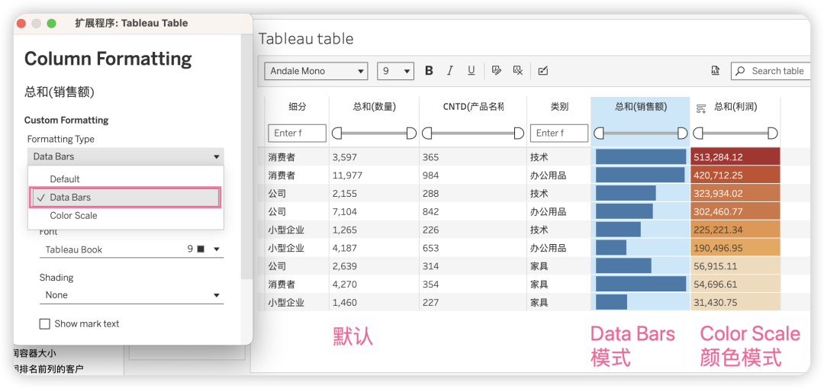Click the 513,284.12 profit cell
824x389 pixels.
coord(735,156)
